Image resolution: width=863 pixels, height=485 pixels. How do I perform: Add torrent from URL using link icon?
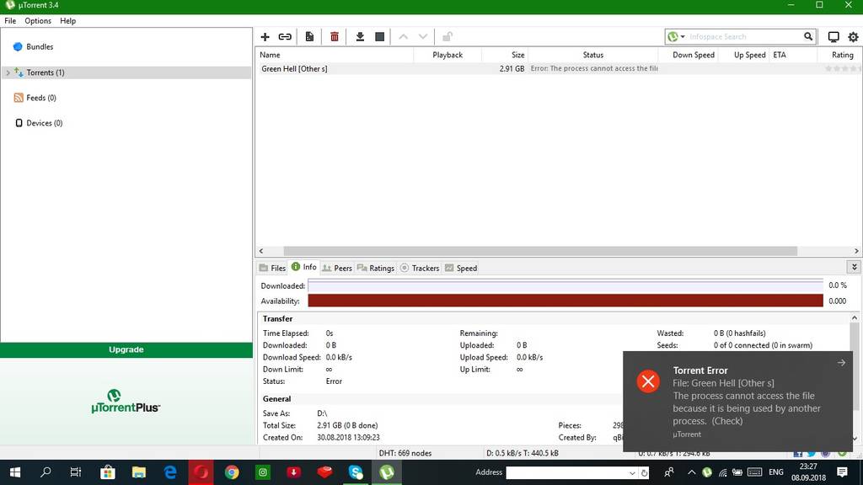point(285,37)
